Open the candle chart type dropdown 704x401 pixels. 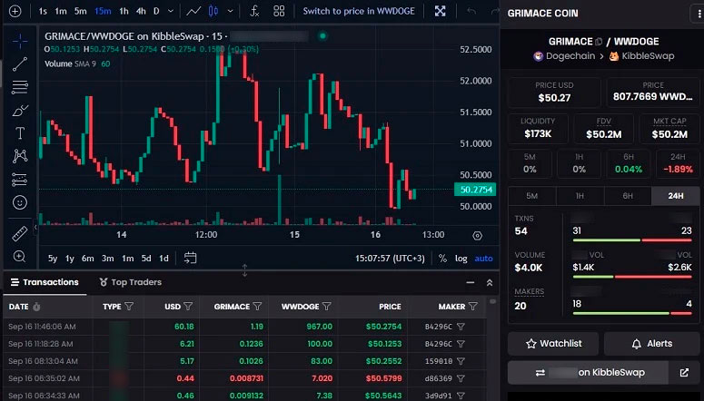click(x=229, y=11)
